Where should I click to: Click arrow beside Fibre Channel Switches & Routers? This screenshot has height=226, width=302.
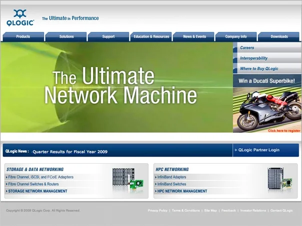coord(6,184)
